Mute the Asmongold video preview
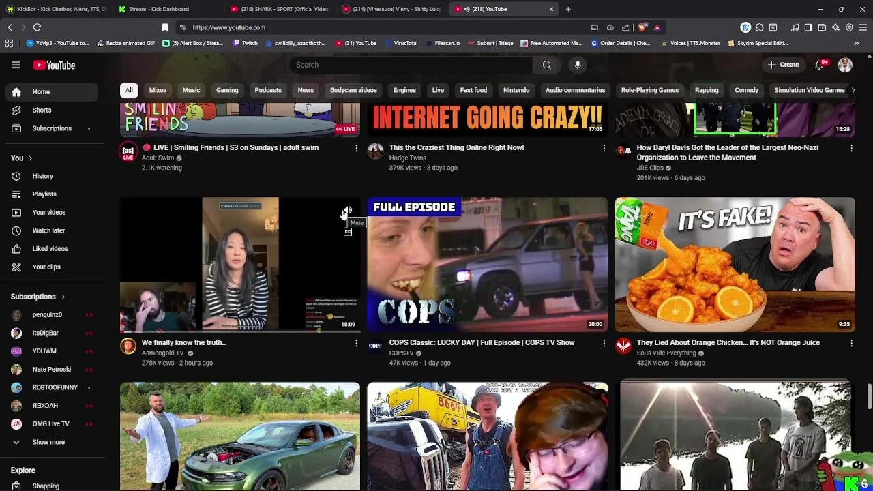This screenshot has height=491, width=873. pyautogui.click(x=347, y=210)
